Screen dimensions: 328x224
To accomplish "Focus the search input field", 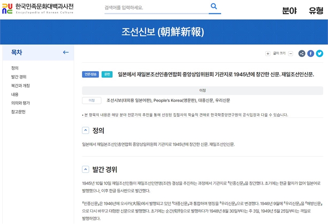I will [x=156, y=8].
